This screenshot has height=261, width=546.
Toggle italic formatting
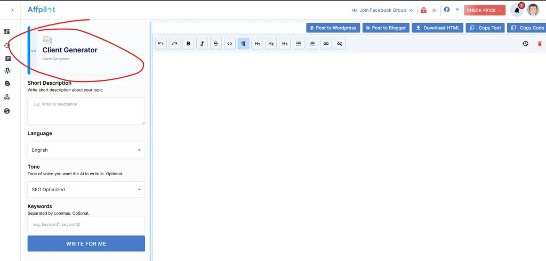point(202,44)
